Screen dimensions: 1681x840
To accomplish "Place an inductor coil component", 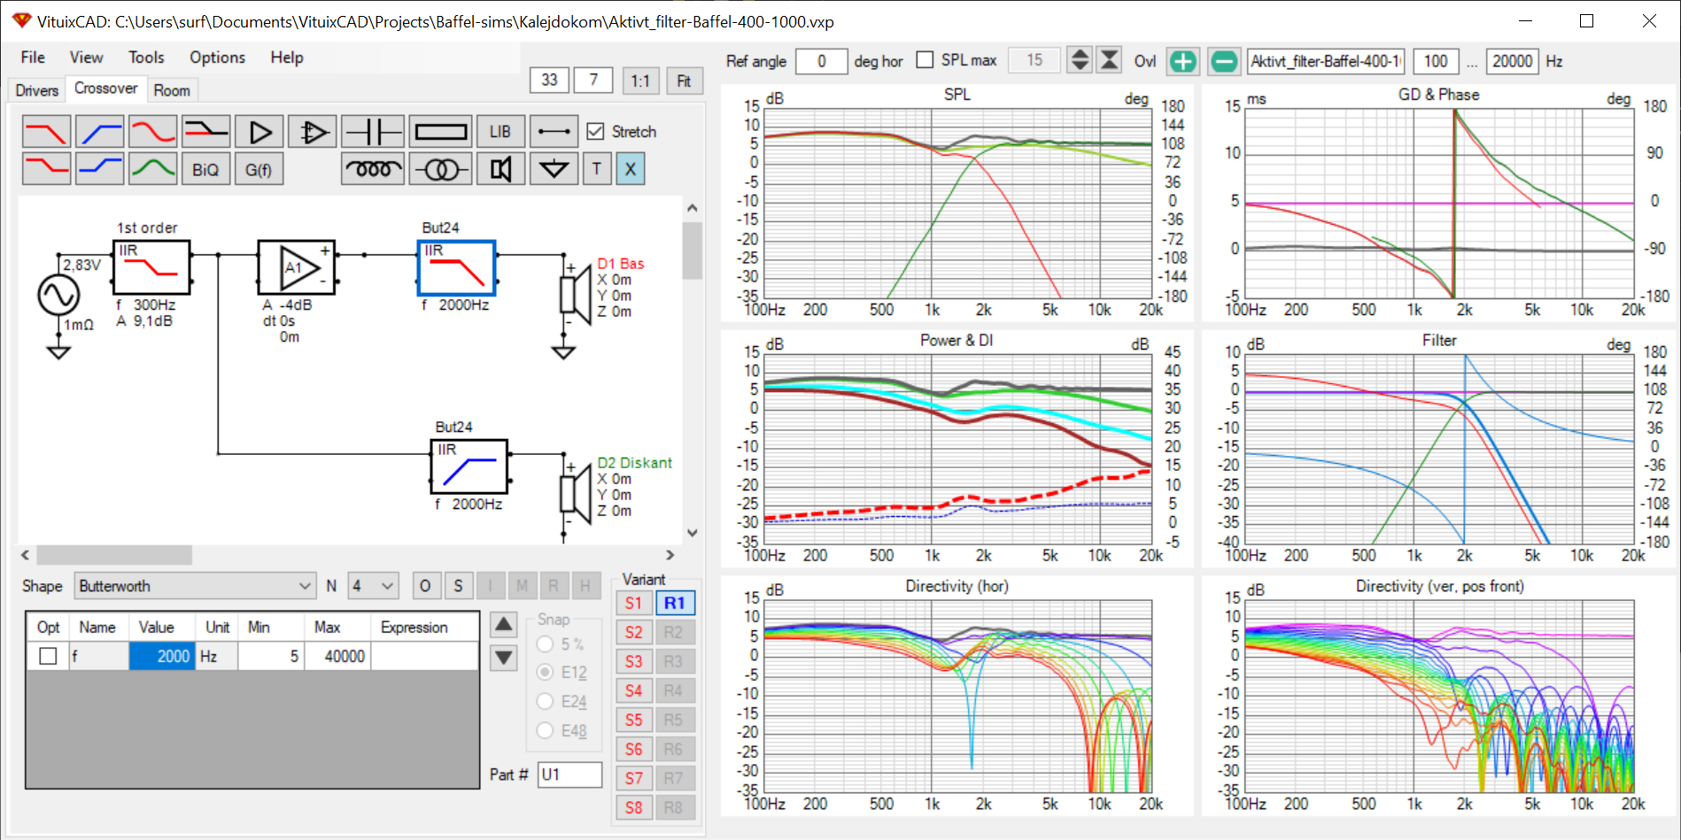I will click(x=373, y=168).
